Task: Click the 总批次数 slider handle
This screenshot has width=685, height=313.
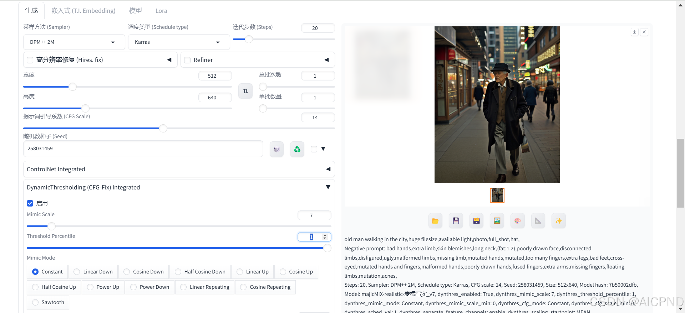Action: point(263,87)
